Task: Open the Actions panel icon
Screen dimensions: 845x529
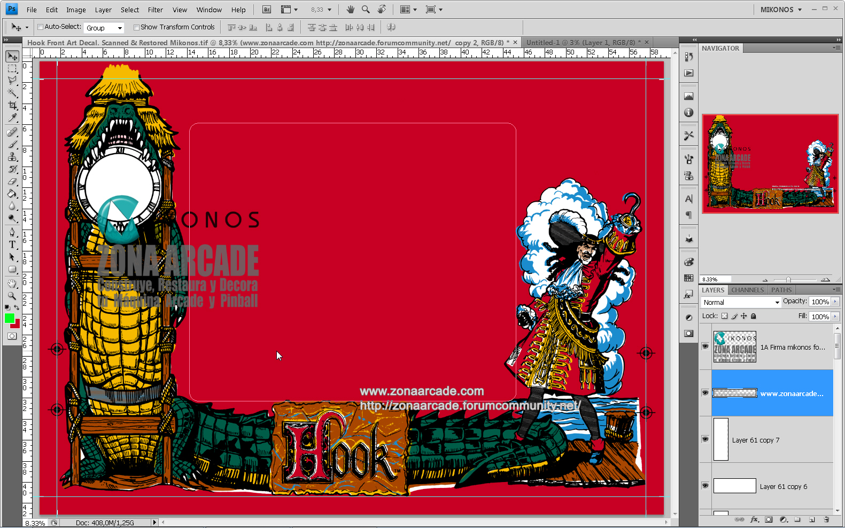Action: 688,73
